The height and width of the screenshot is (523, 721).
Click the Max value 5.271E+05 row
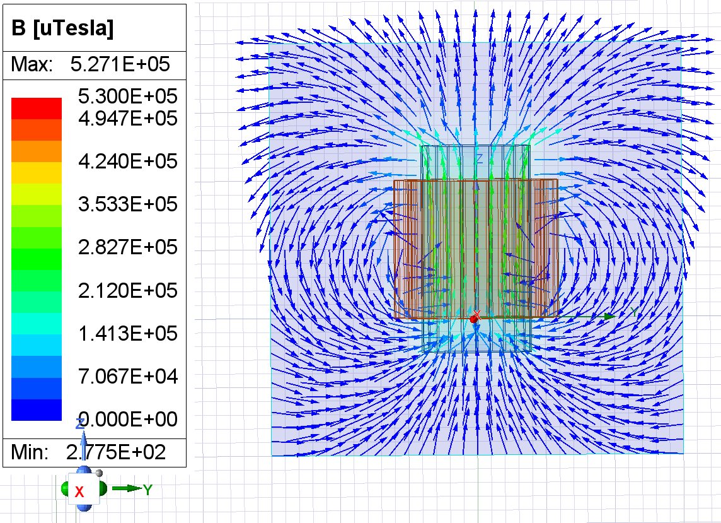(x=95, y=66)
